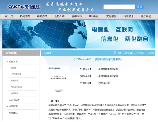Click the 权威发布 breadcrumb link
Image resolution: width=158 pixels, height=122 pixels.
pos(140,53)
